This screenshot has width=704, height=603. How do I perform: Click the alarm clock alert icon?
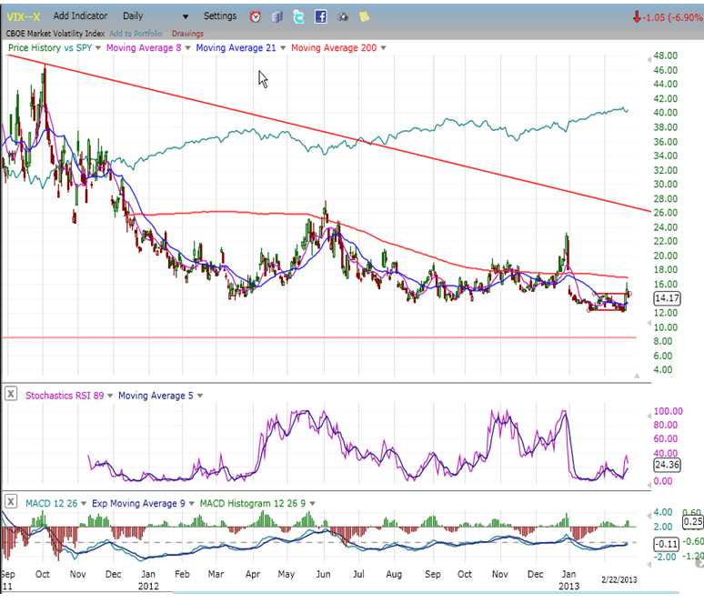pyautogui.click(x=255, y=16)
